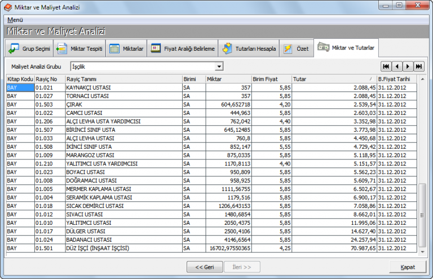Expand Maliyet Analizi Grubu dropdown

(219, 67)
